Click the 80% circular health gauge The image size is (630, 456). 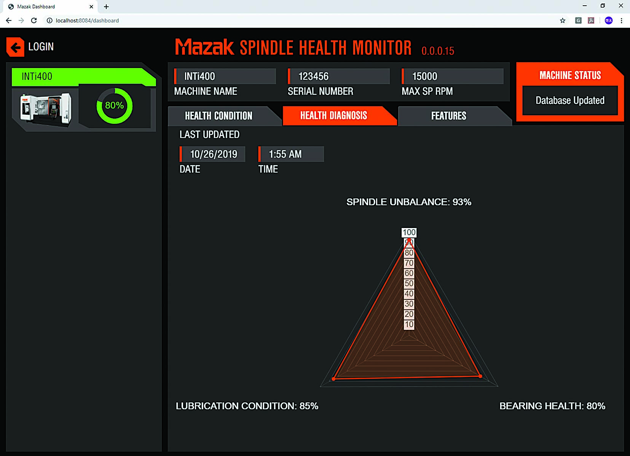(x=115, y=106)
